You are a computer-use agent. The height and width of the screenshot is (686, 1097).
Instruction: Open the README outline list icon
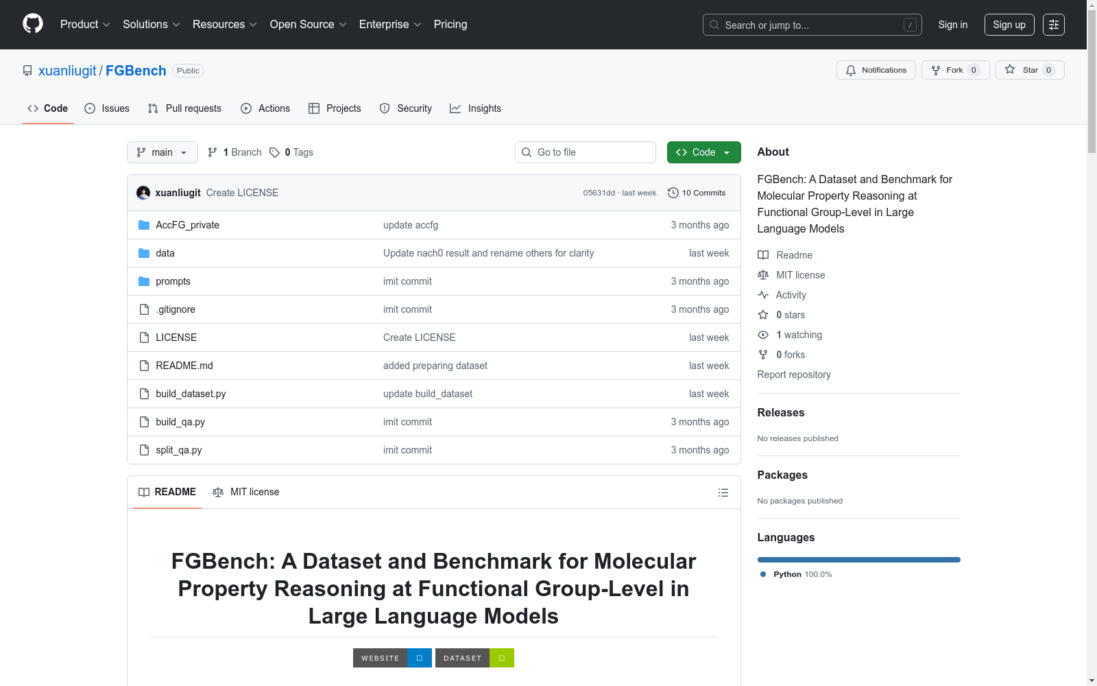coord(723,493)
